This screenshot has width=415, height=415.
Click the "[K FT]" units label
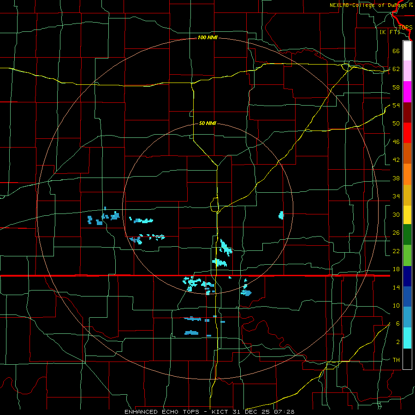390,32
